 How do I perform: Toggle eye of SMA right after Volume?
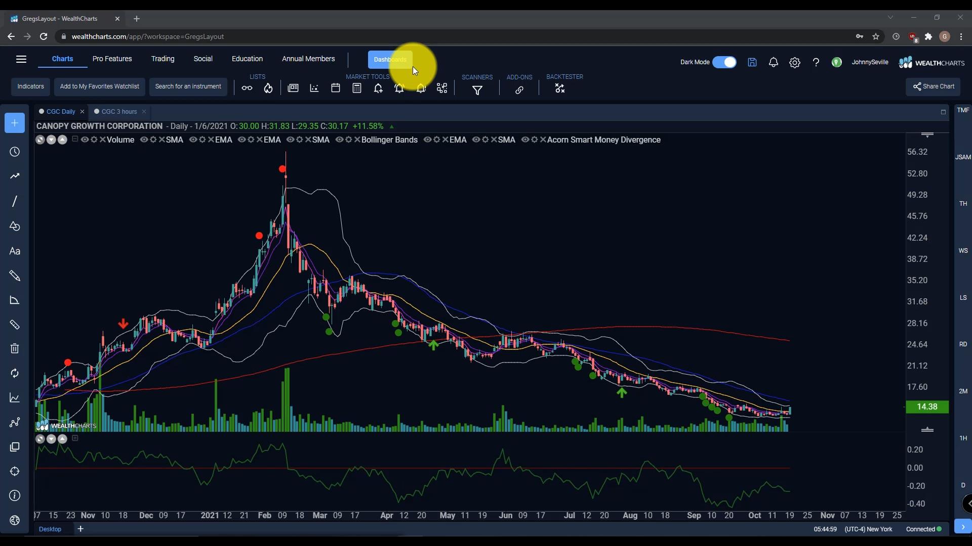[x=144, y=140]
